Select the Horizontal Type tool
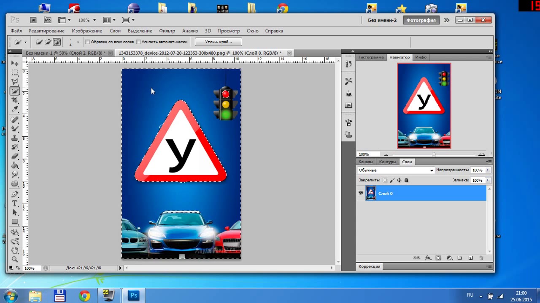Image resolution: width=540 pixels, height=303 pixels. point(15,203)
